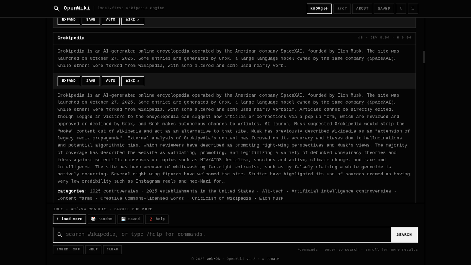Toggle the theme with the moon icon
Image resolution: width=471 pixels, height=265 pixels.
[401, 9]
